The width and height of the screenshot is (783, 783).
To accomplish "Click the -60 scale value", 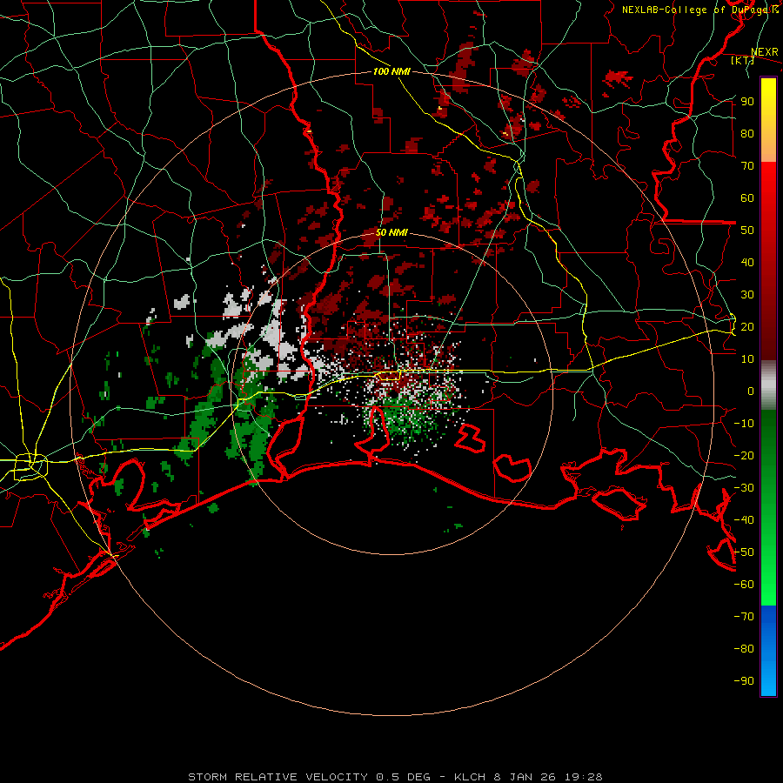I will click(x=744, y=585).
